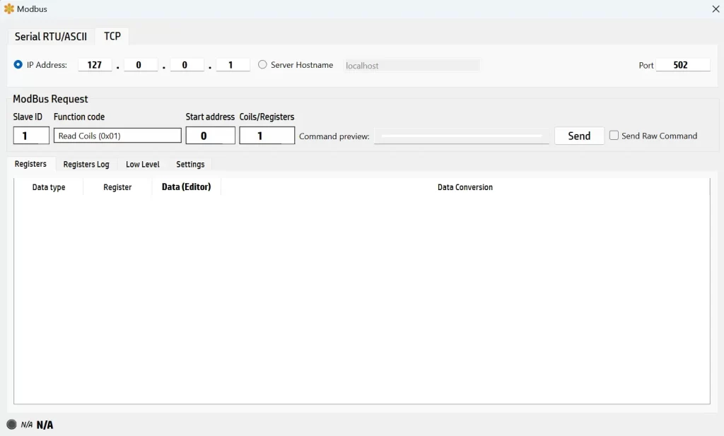Click the Slave ID input field
The height and width of the screenshot is (436, 724).
pos(31,136)
